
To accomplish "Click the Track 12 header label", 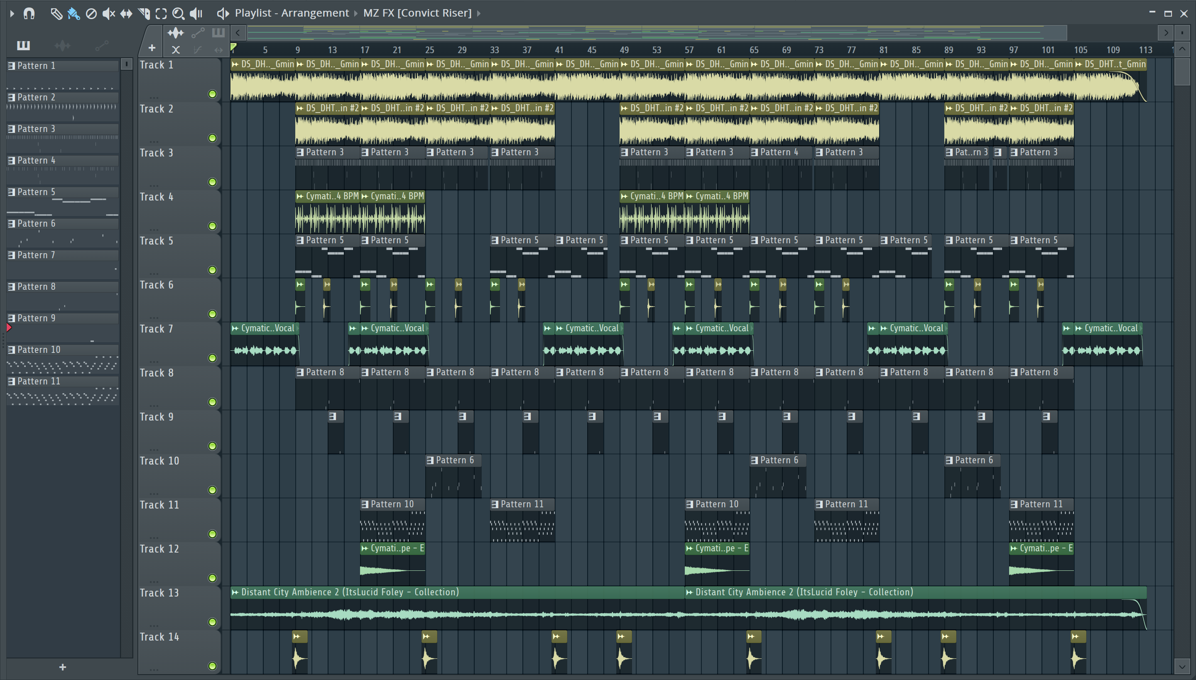I will pos(159,549).
